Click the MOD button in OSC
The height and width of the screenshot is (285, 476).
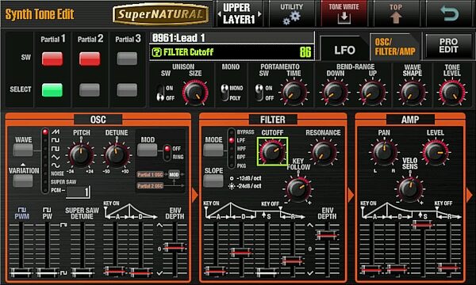tap(148, 150)
